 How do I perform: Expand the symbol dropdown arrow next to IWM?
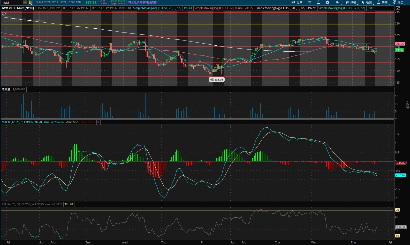coord(25,2)
